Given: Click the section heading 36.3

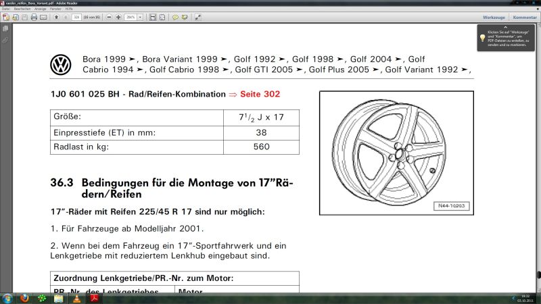Looking at the screenshot, I should pyautogui.click(x=172, y=188).
